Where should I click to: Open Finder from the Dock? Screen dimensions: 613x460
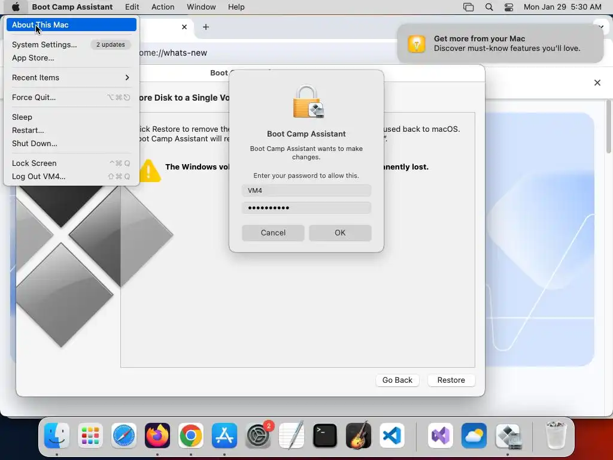pyautogui.click(x=57, y=435)
